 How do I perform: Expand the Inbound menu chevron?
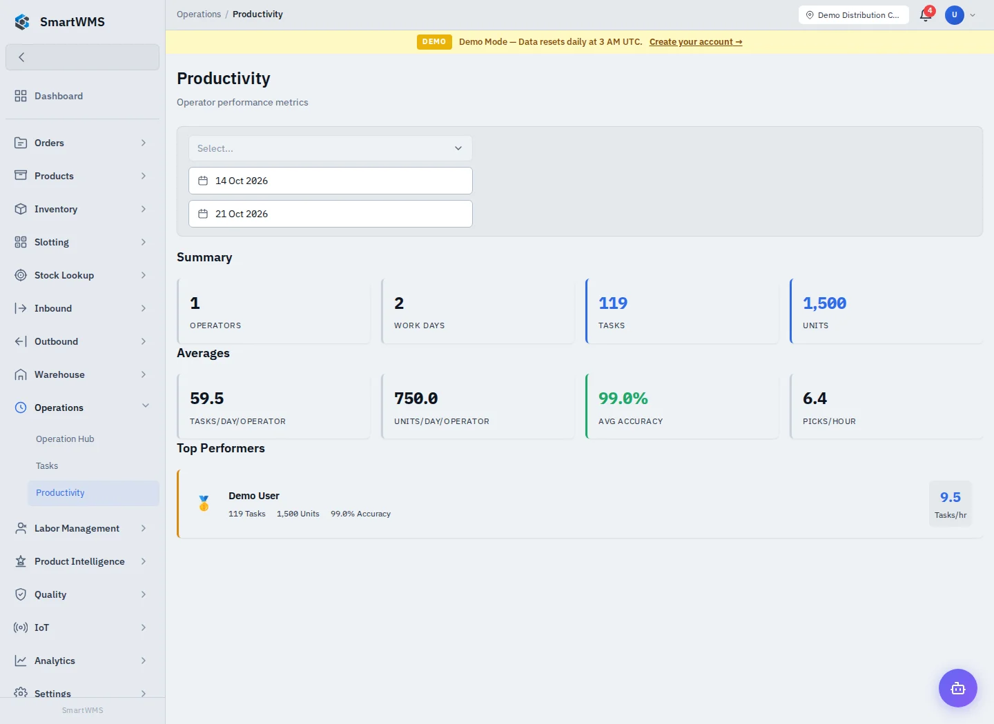(144, 308)
